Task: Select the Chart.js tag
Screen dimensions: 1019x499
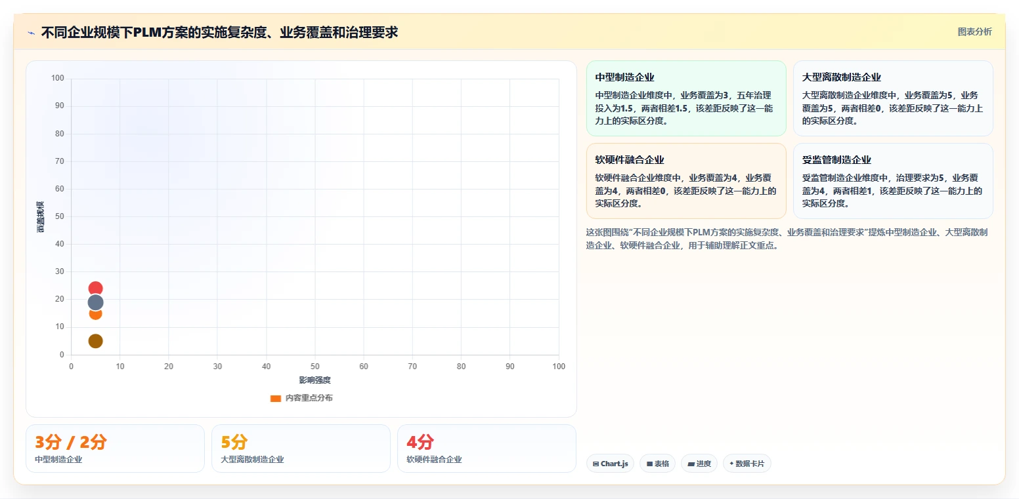Action: click(610, 464)
